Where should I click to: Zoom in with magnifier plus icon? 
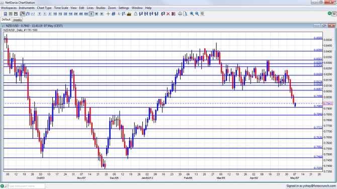(x=192, y=14)
